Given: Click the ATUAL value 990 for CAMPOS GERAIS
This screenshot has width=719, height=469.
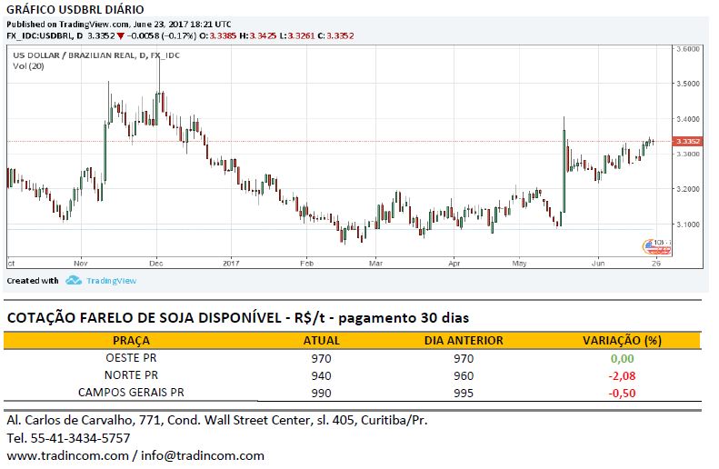Looking at the screenshot, I should (x=321, y=394).
